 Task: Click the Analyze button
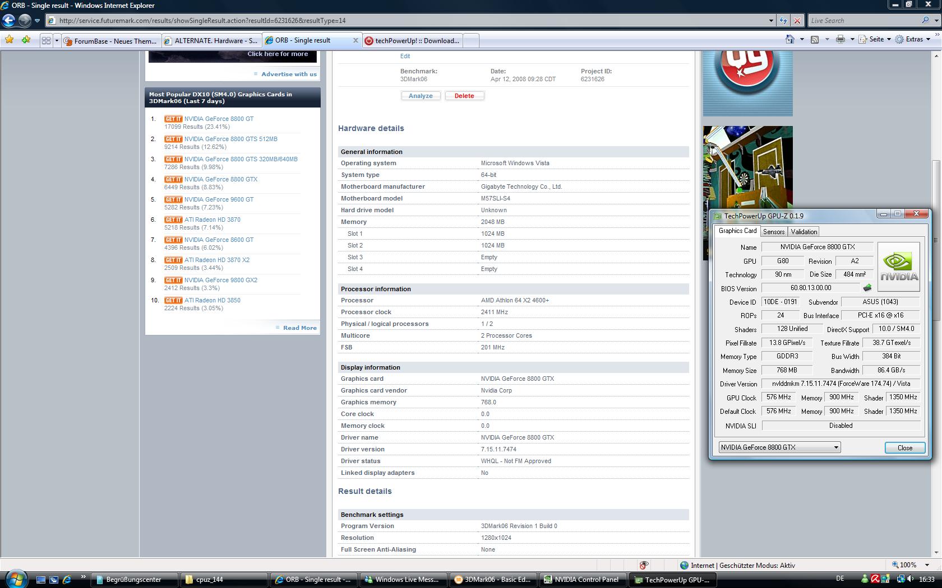[x=421, y=96]
